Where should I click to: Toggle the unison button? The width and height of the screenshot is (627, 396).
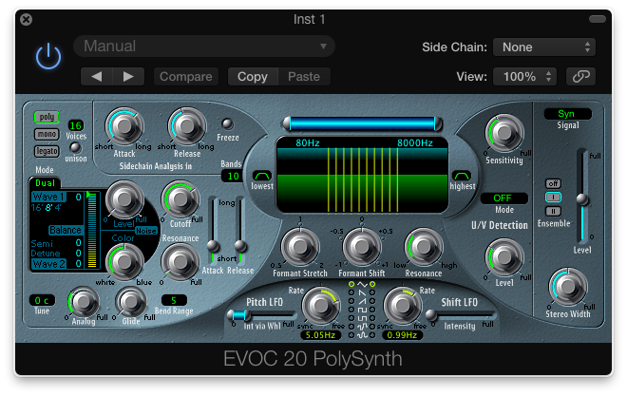[x=75, y=148]
